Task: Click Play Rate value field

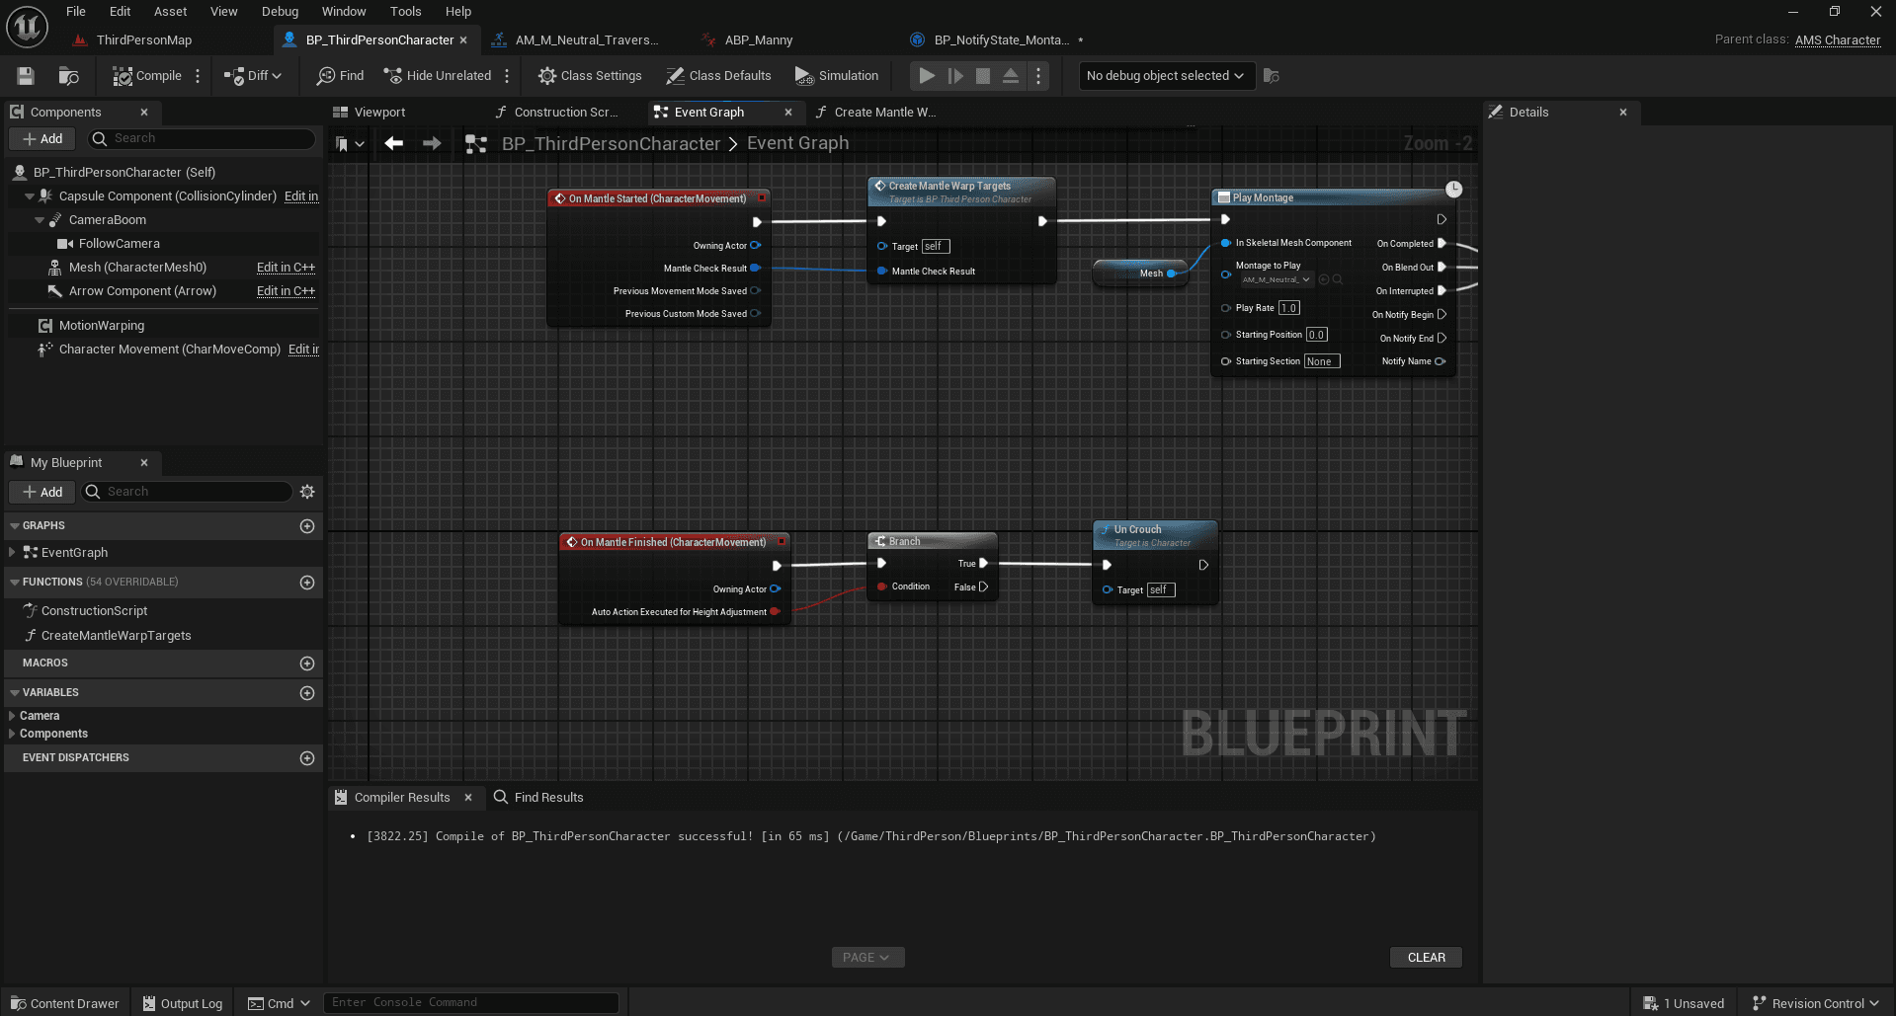Action: point(1289,308)
